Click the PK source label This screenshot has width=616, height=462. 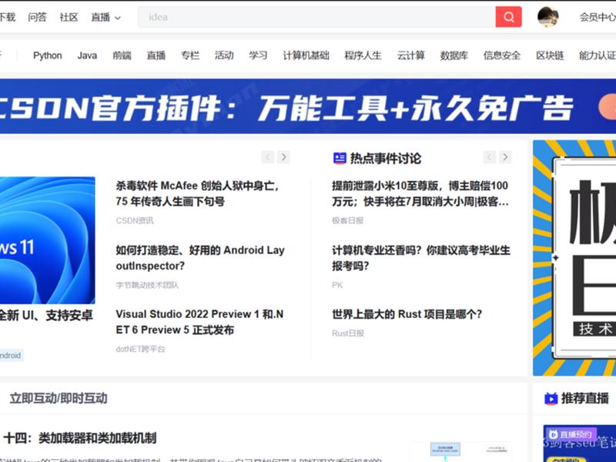337,285
